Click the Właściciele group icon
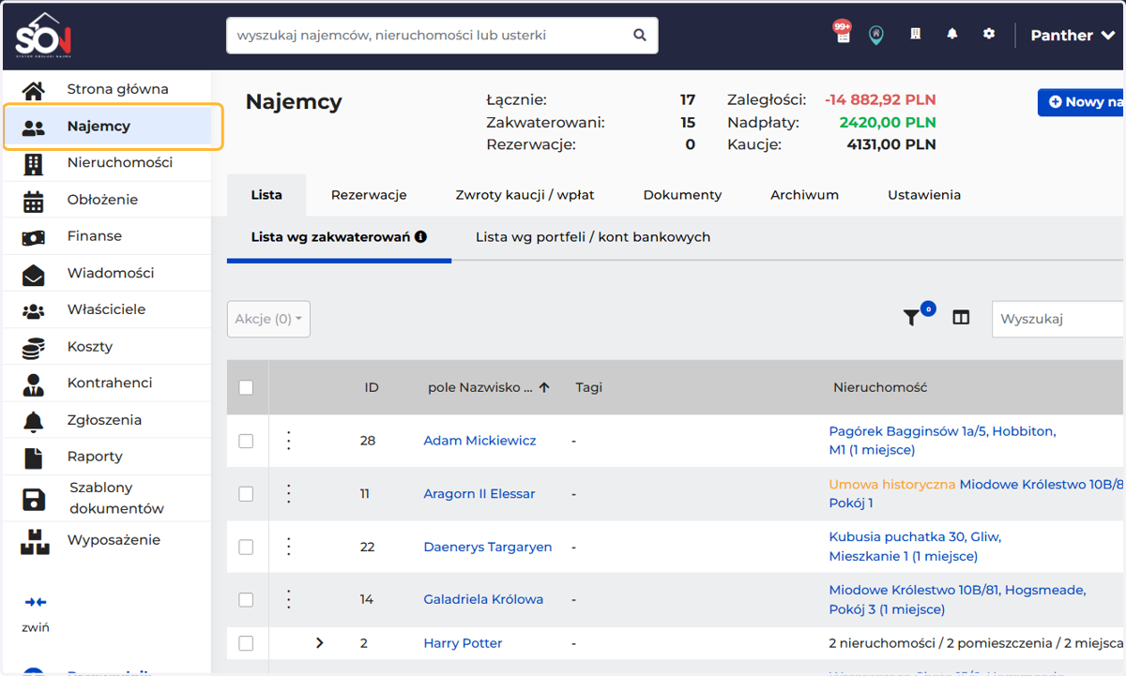This screenshot has width=1126, height=676. [x=33, y=310]
